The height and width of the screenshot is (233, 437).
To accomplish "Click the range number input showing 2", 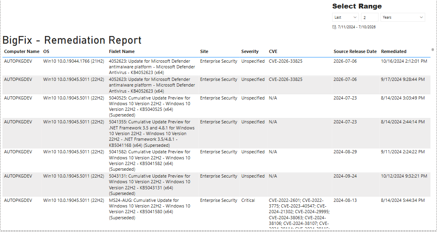I will 370,17.
